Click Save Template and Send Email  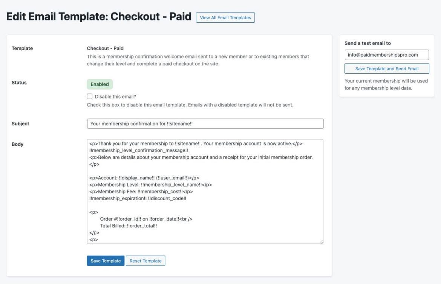[x=387, y=68]
